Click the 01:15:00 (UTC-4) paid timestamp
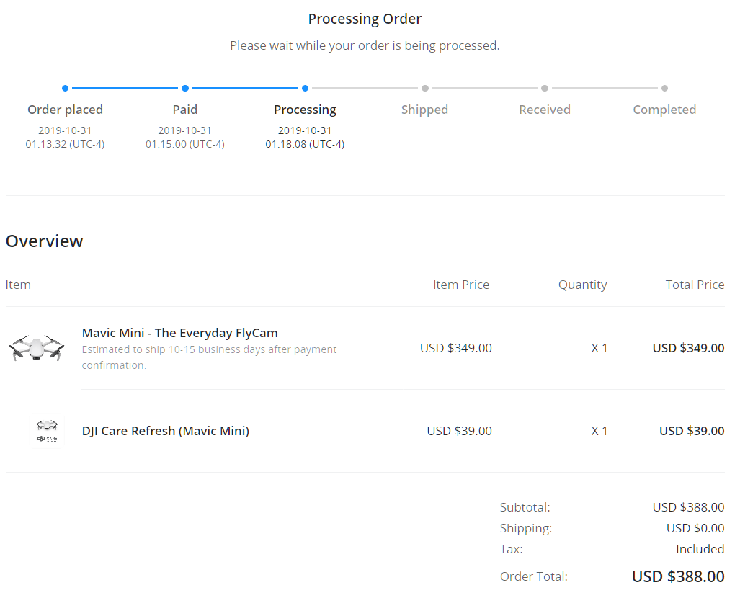This screenshot has height=598, width=740. (185, 144)
